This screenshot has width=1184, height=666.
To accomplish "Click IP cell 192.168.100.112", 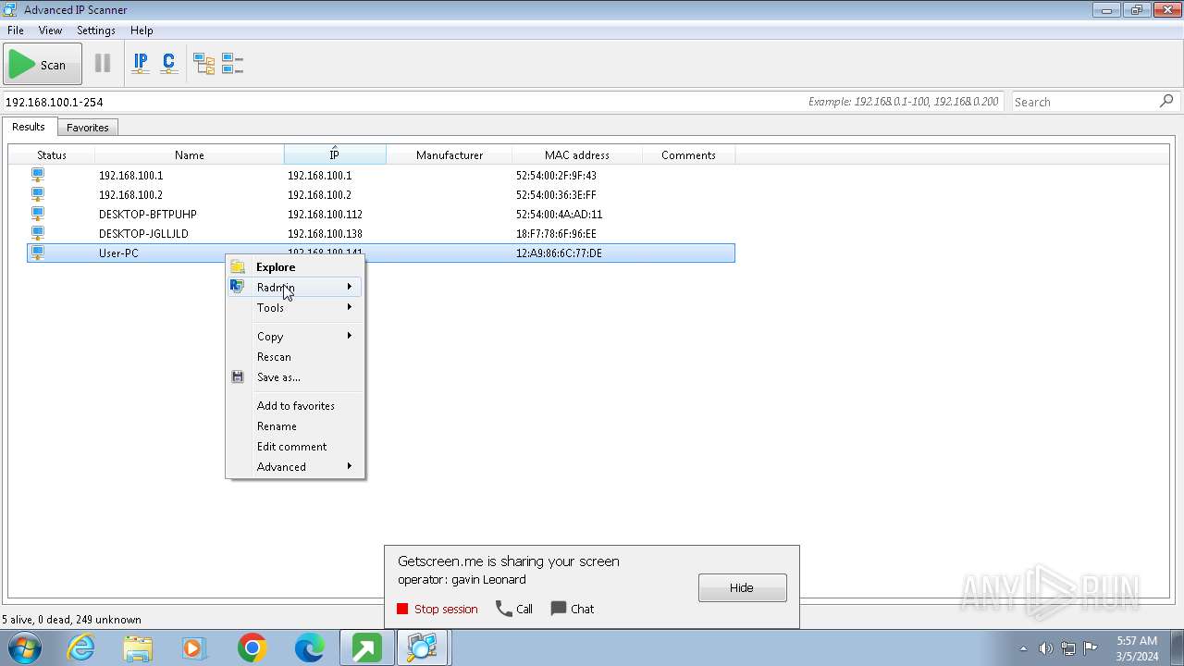I will coord(325,215).
